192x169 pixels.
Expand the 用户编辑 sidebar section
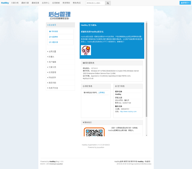pos(60,62)
